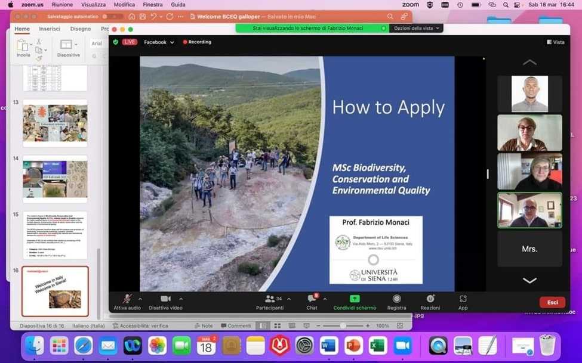The image size is (582, 363).
Task: Expand audio options chevron next to Attiva audio
Action: pyautogui.click(x=139, y=299)
